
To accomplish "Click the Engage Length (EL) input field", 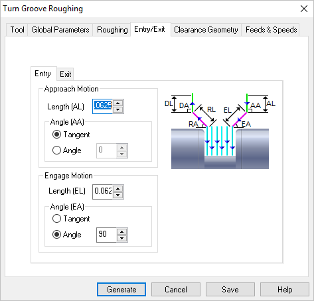I will [102, 192].
